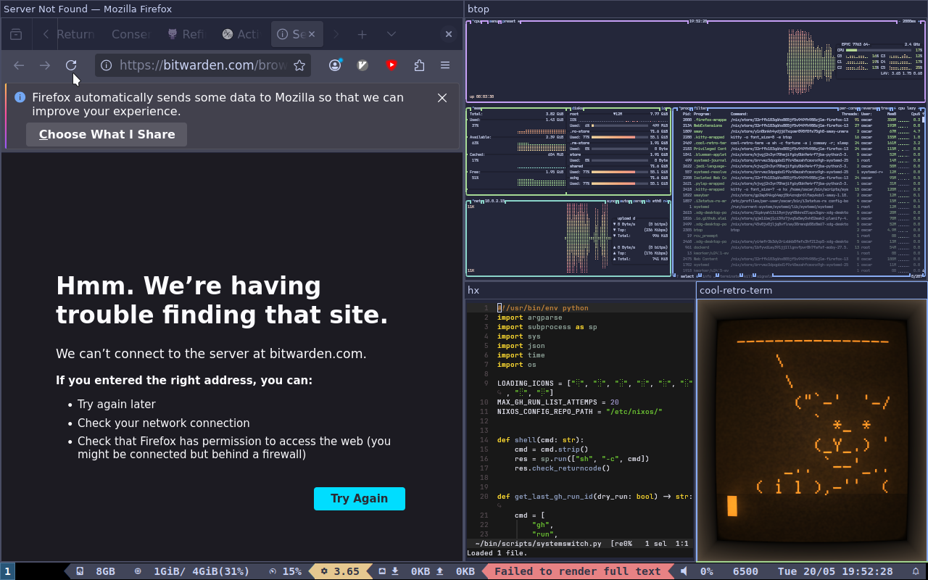928x580 pixels.
Task: Open the red YouTube extension icon
Action: pyautogui.click(x=391, y=65)
